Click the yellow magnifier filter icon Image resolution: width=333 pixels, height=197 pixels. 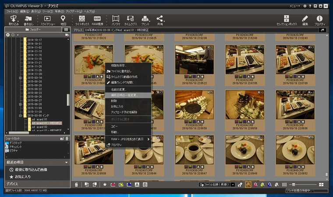[x=263, y=185]
